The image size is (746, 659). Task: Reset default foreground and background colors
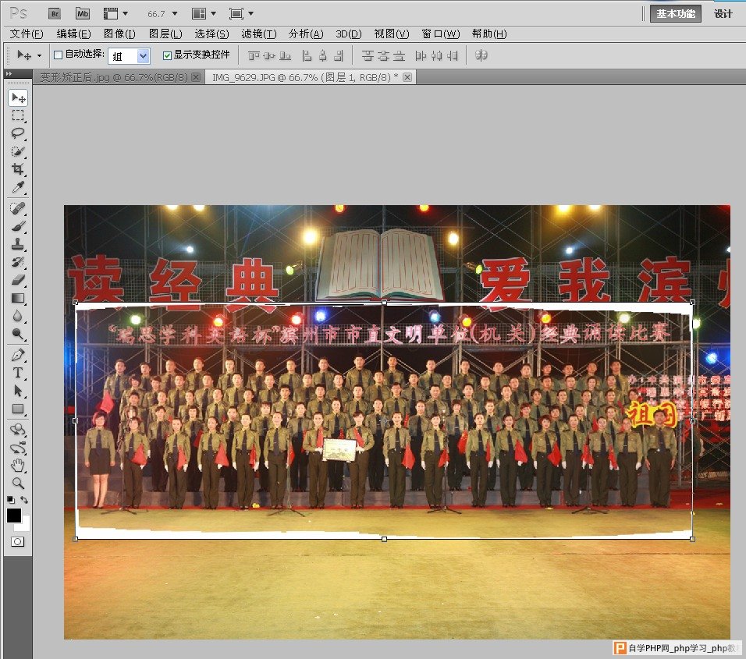point(10,500)
